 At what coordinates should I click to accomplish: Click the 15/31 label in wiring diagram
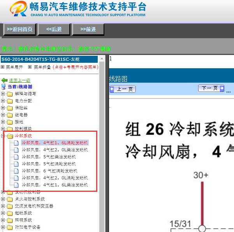click(180, 224)
